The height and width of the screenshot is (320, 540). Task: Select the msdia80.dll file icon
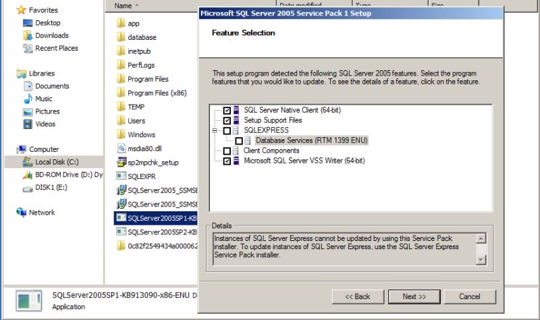pos(122,149)
